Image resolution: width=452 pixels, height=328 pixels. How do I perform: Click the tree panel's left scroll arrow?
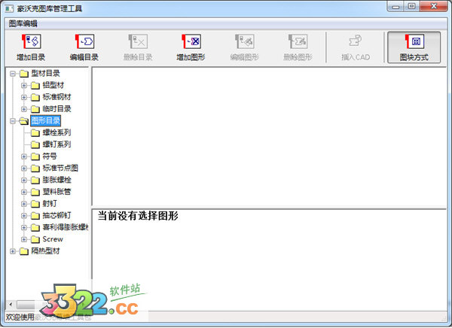[11, 304]
